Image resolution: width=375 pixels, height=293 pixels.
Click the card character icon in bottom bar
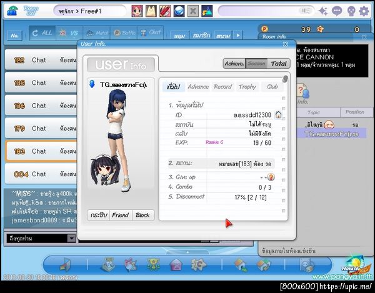pyautogui.click(x=307, y=265)
